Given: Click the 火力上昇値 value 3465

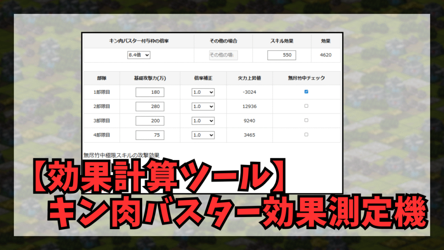Looking at the screenshot, I should pos(249,135).
